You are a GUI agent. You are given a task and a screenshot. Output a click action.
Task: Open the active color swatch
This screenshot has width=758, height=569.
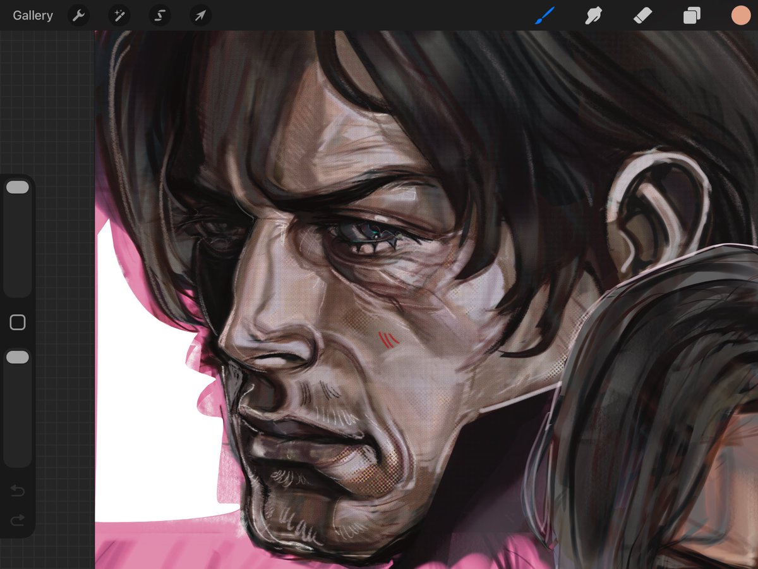pyautogui.click(x=740, y=16)
